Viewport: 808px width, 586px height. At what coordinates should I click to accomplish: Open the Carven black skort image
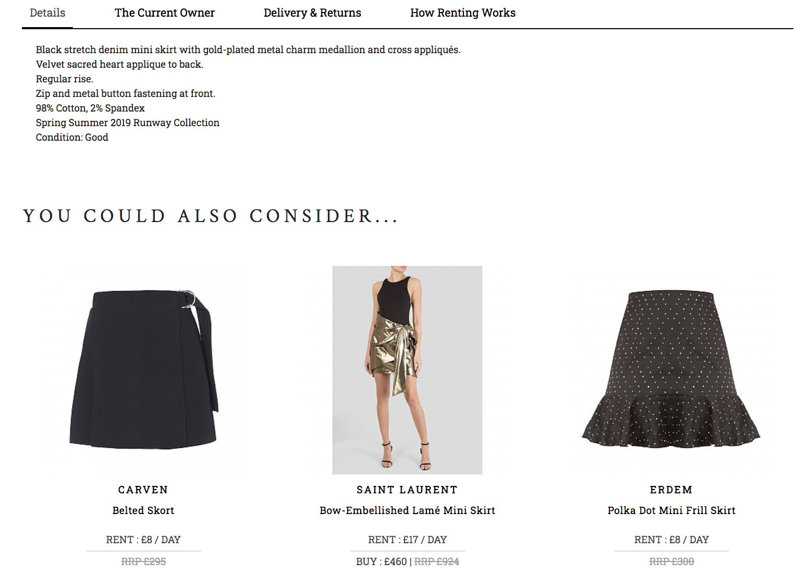coord(144,370)
